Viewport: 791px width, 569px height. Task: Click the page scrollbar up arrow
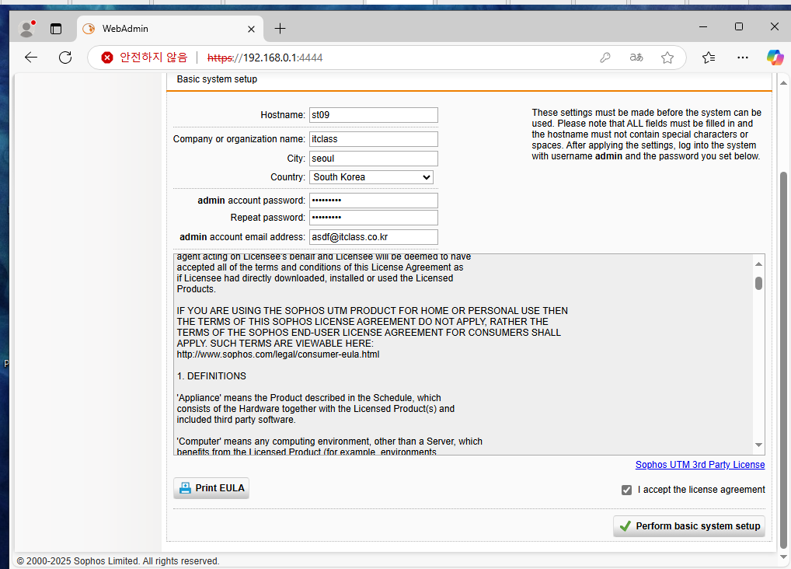pos(783,82)
